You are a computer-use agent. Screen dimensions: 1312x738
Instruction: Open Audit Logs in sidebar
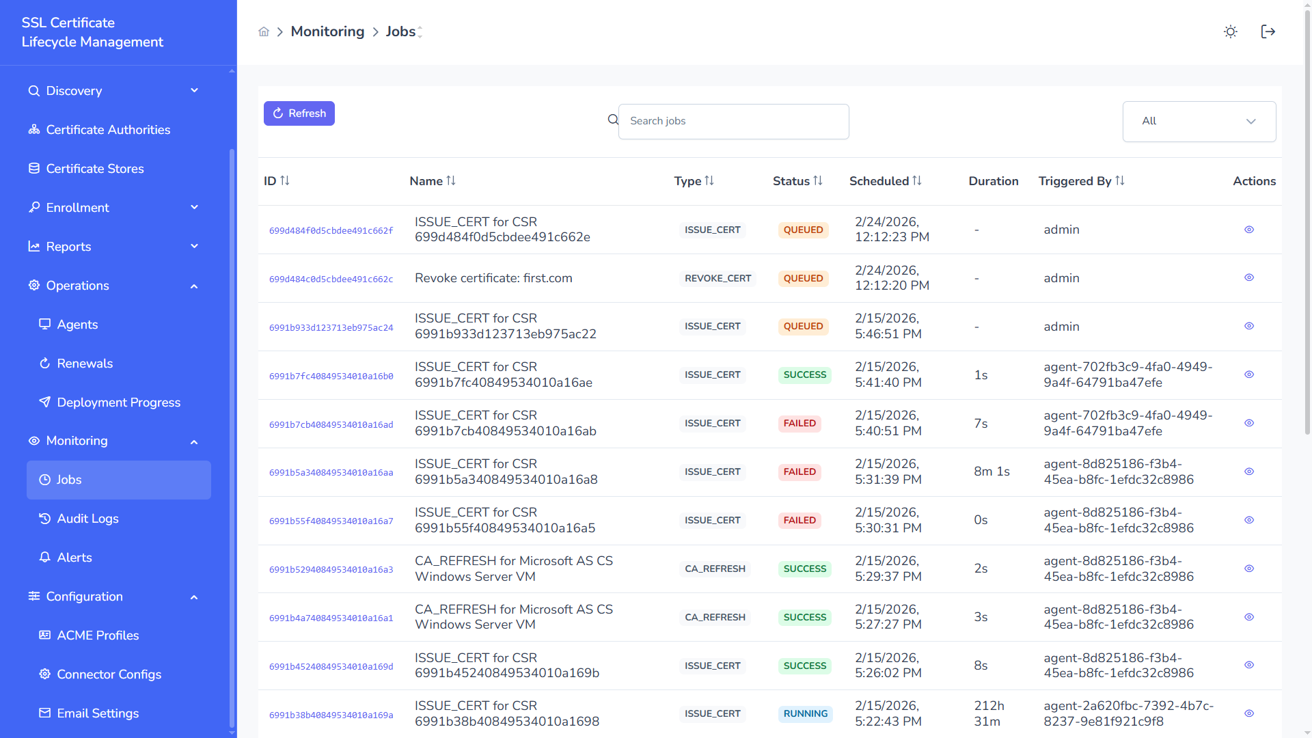87,519
